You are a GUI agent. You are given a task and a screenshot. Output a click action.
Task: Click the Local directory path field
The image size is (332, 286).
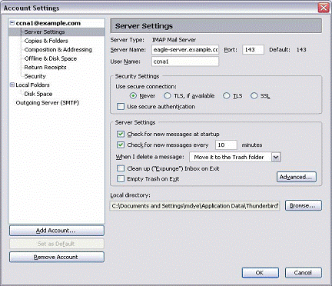pyautogui.click(x=194, y=206)
